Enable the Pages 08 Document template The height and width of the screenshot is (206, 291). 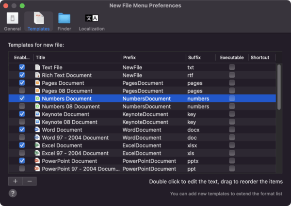(x=22, y=91)
